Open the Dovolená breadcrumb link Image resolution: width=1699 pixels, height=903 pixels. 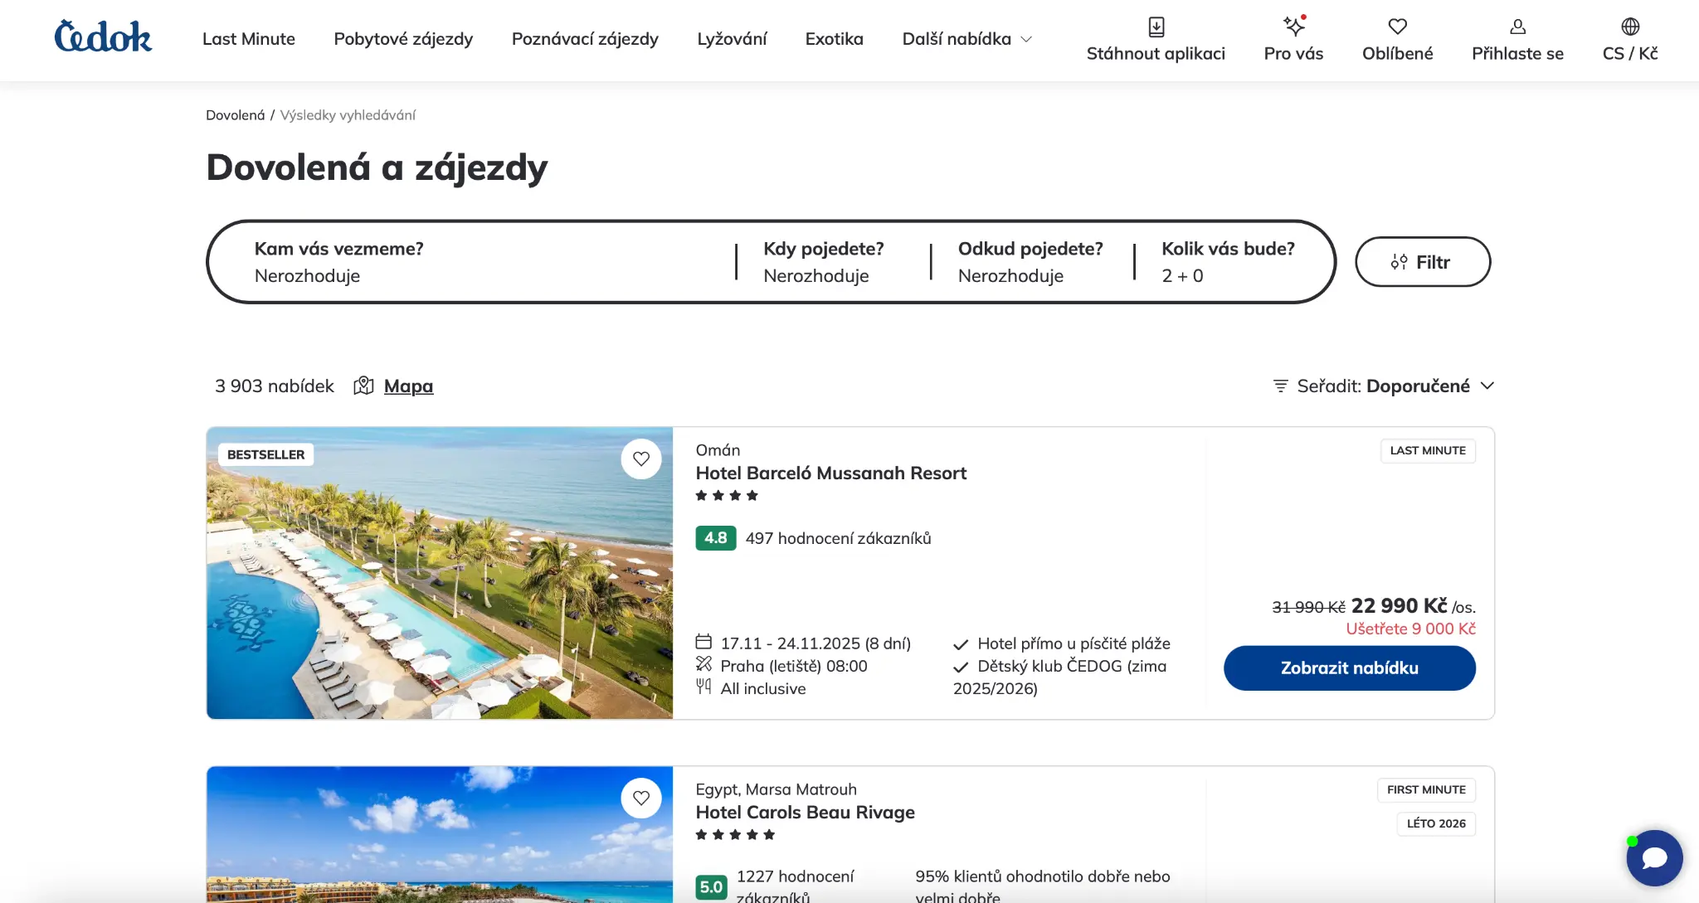pyautogui.click(x=235, y=114)
